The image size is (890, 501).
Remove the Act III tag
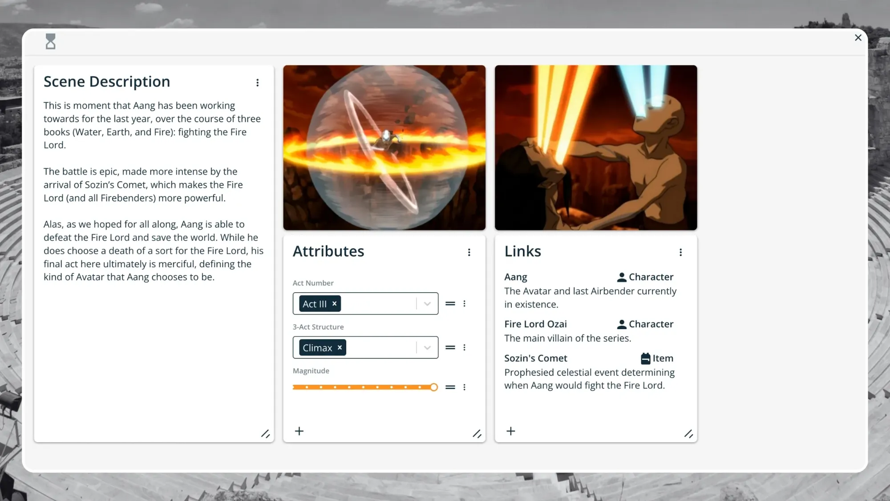tap(334, 304)
